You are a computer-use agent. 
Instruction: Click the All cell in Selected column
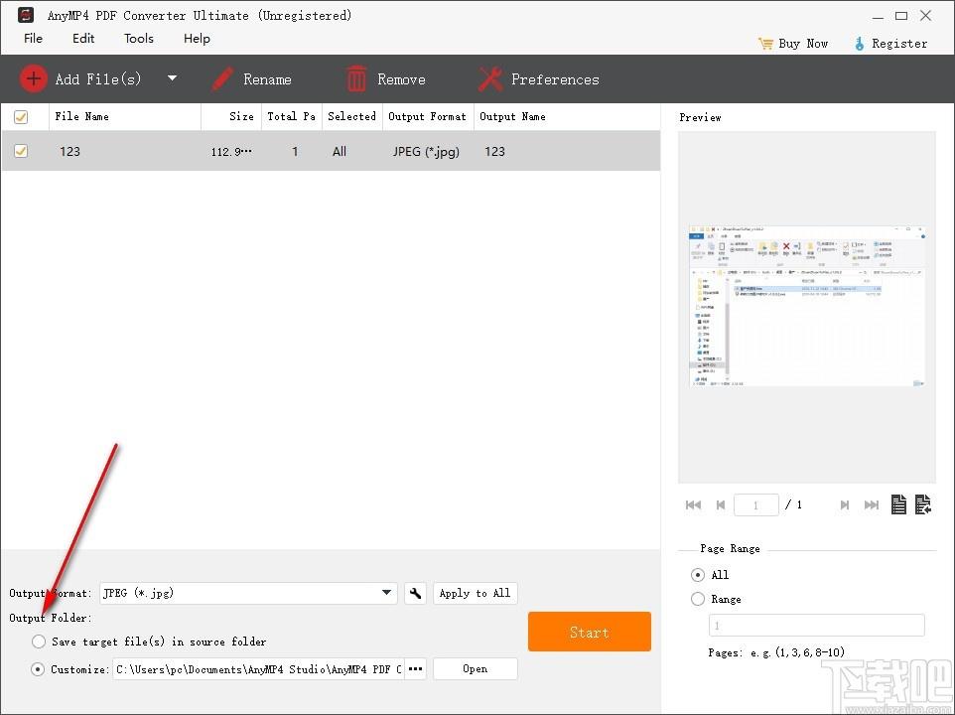pos(340,151)
